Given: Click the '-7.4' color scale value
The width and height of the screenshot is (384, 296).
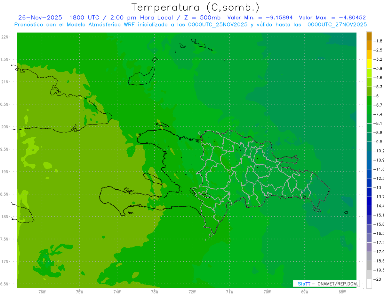Looking at the screenshot, I should [x=378, y=114].
